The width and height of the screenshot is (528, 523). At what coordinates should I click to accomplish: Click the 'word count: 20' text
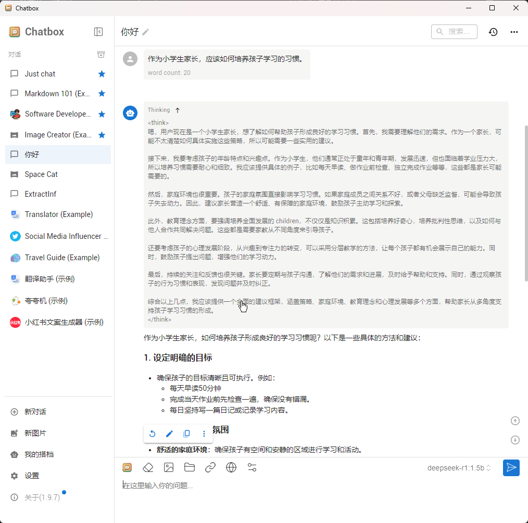tap(169, 73)
